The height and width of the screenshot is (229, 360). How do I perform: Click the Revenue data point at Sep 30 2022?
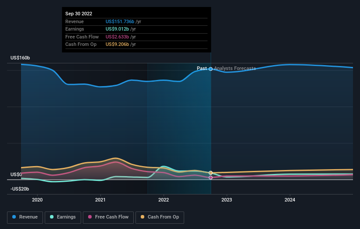[210, 69]
